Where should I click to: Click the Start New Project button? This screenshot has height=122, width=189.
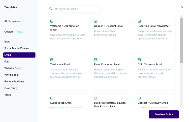pos(164,114)
